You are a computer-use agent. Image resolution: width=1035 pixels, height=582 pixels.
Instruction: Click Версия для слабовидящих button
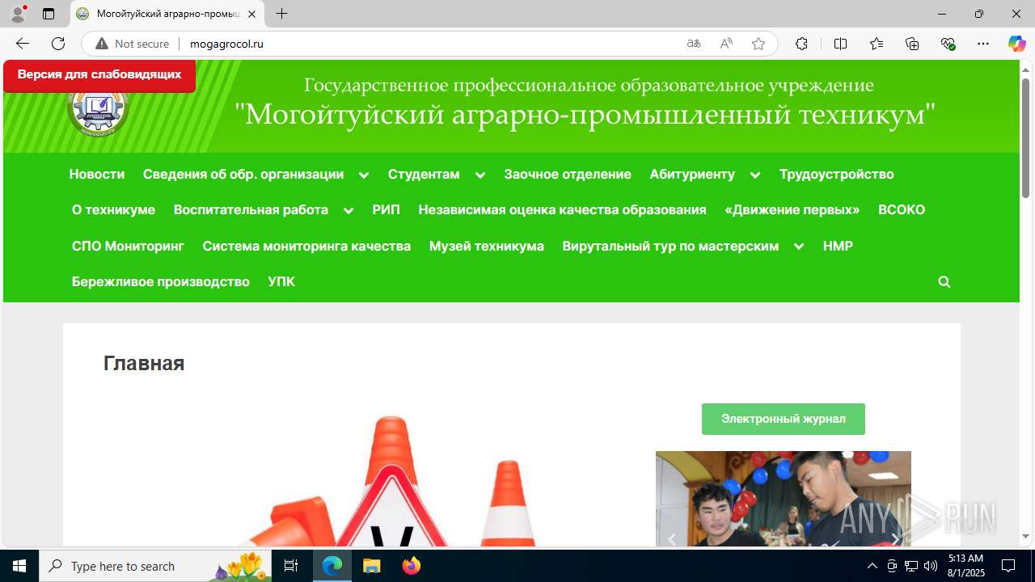pos(99,75)
